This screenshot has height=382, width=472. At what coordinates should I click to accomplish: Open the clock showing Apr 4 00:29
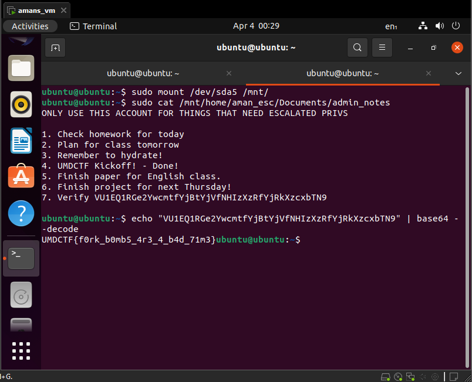click(x=256, y=26)
